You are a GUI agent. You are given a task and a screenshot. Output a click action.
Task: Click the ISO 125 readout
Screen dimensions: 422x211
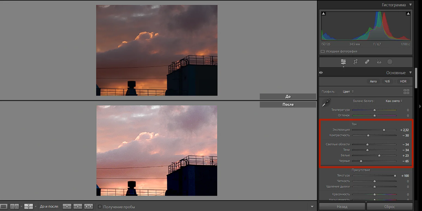(326, 44)
